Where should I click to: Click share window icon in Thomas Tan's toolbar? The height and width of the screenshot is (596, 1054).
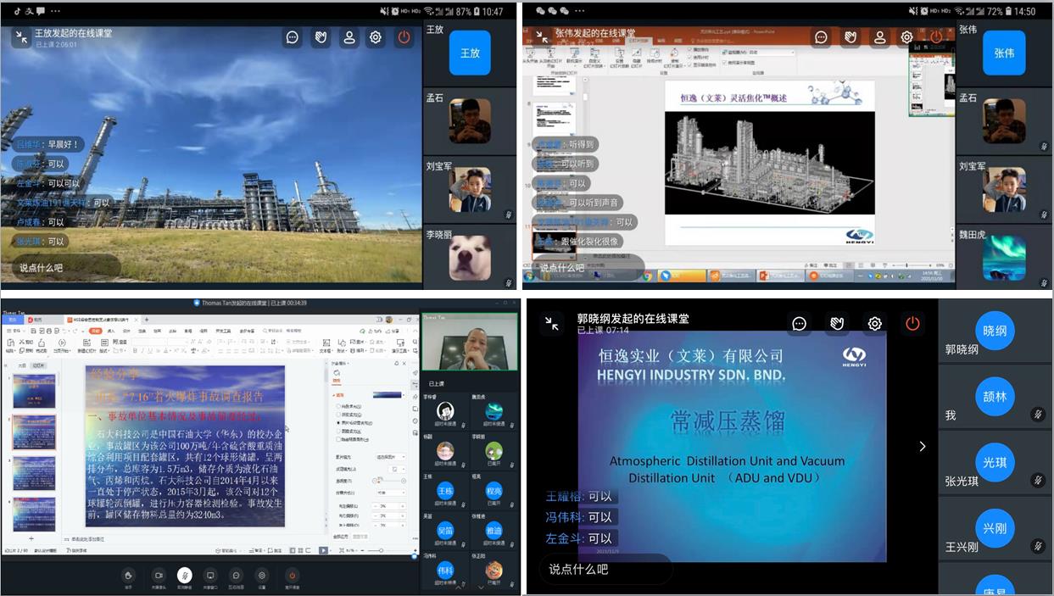[x=210, y=576]
